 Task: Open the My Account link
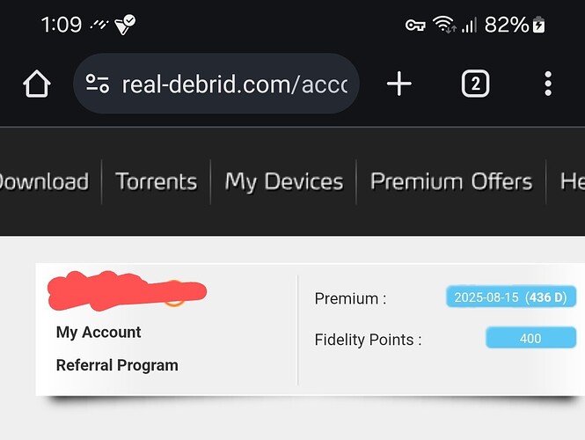(99, 332)
